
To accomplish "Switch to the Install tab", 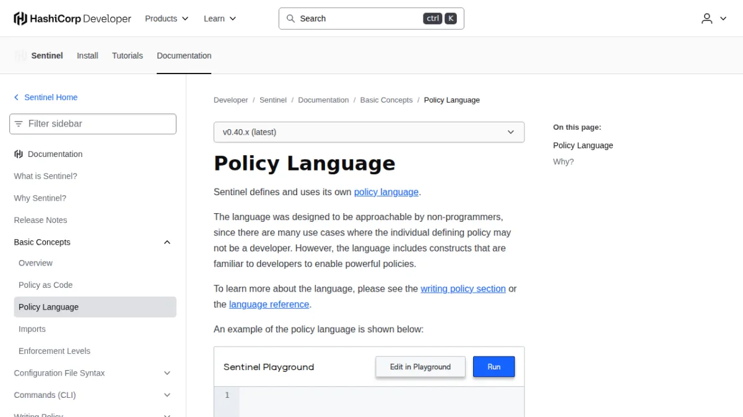I will pos(87,56).
